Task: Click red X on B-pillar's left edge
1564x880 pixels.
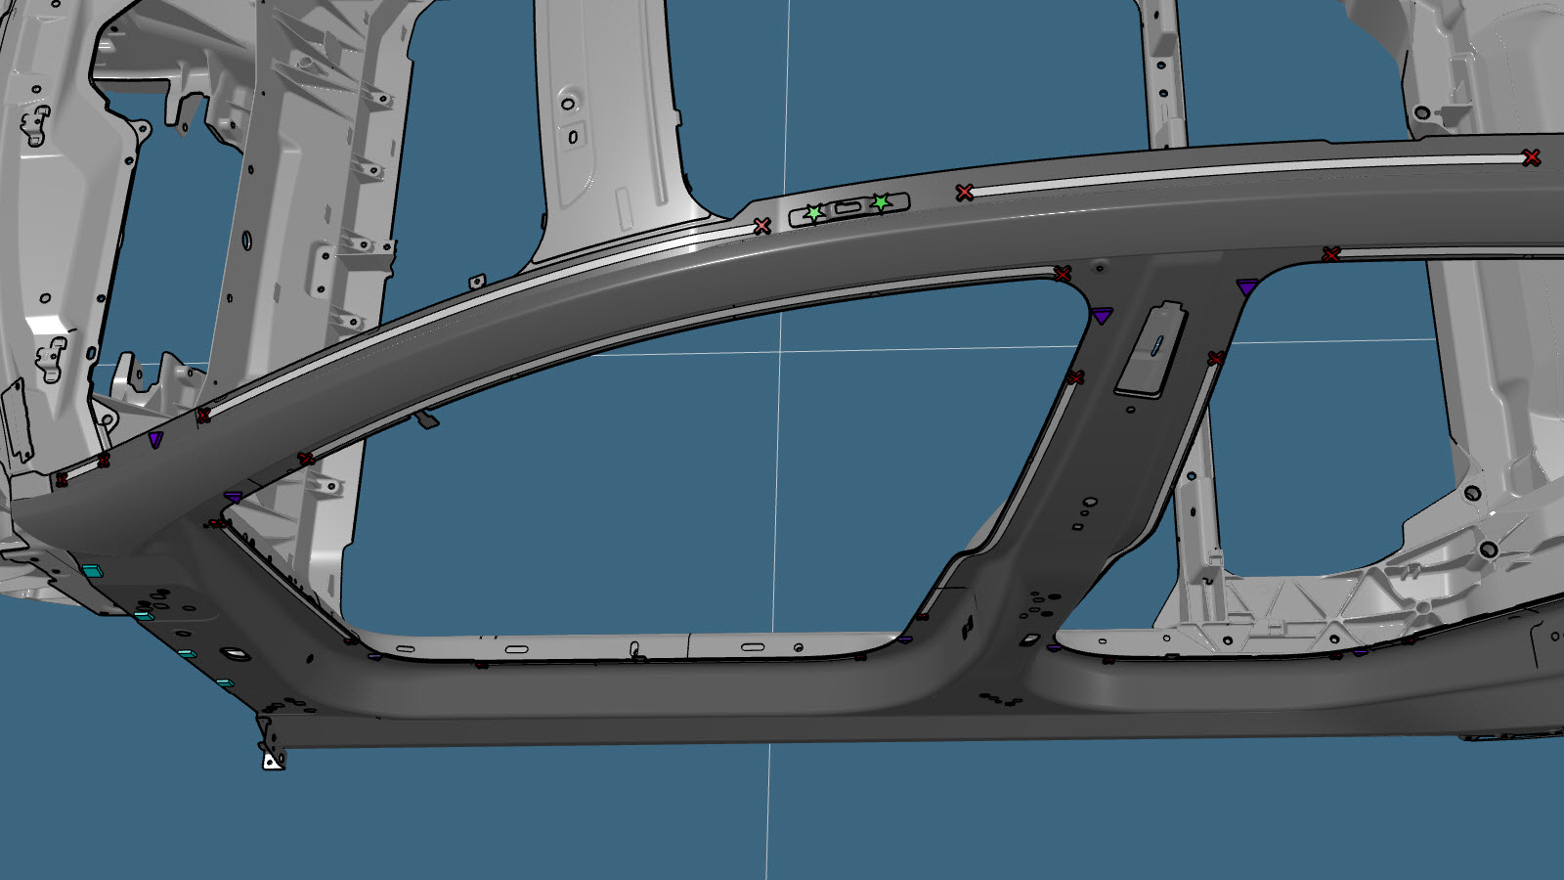Action: pos(1075,377)
